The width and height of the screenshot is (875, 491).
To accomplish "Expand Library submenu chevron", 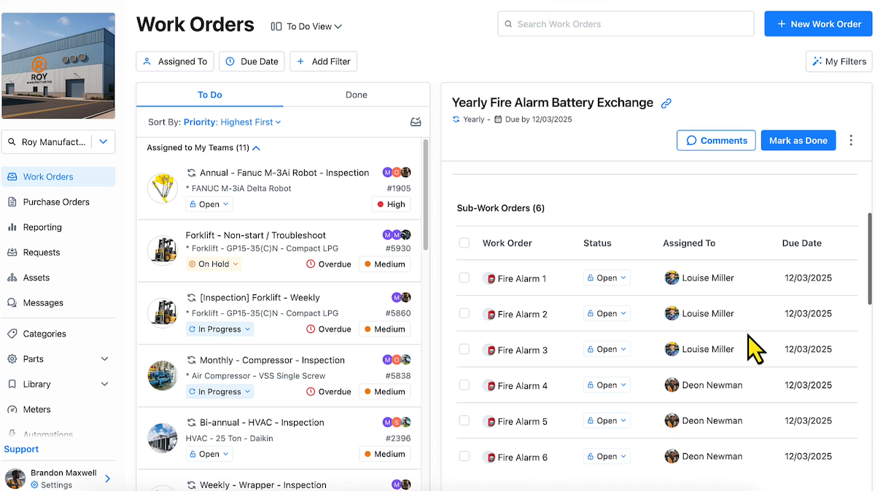I will click(x=104, y=384).
